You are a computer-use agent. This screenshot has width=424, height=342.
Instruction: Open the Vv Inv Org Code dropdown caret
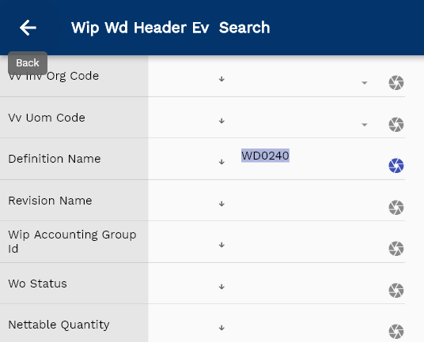click(364, 83)
